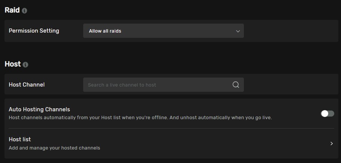Open the Host list title

pos(20,139)
